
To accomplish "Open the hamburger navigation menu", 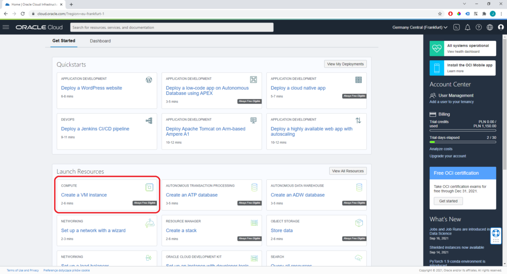I will click(6, 27).
